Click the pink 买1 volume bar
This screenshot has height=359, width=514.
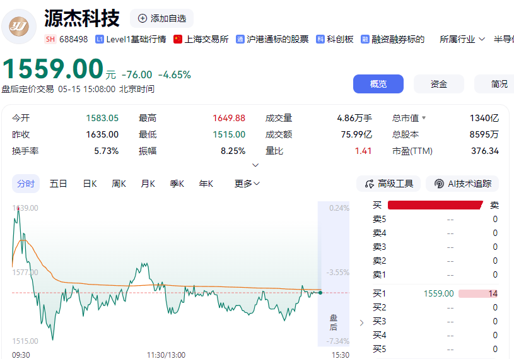click(478, 293)
